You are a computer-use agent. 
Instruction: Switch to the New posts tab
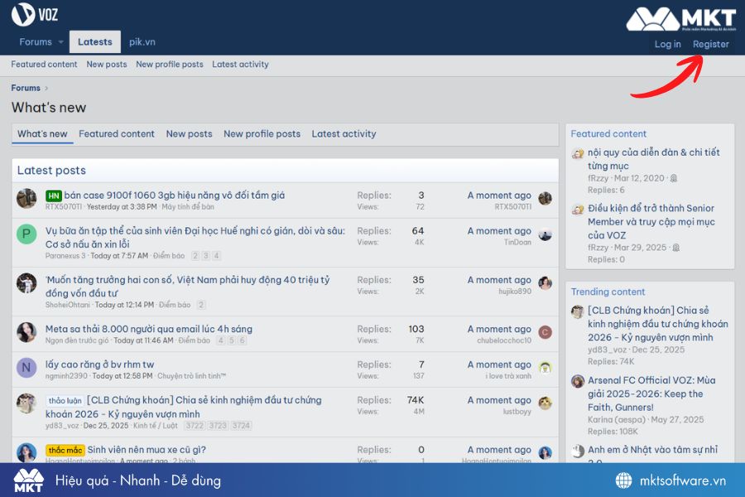coord(189,133)
